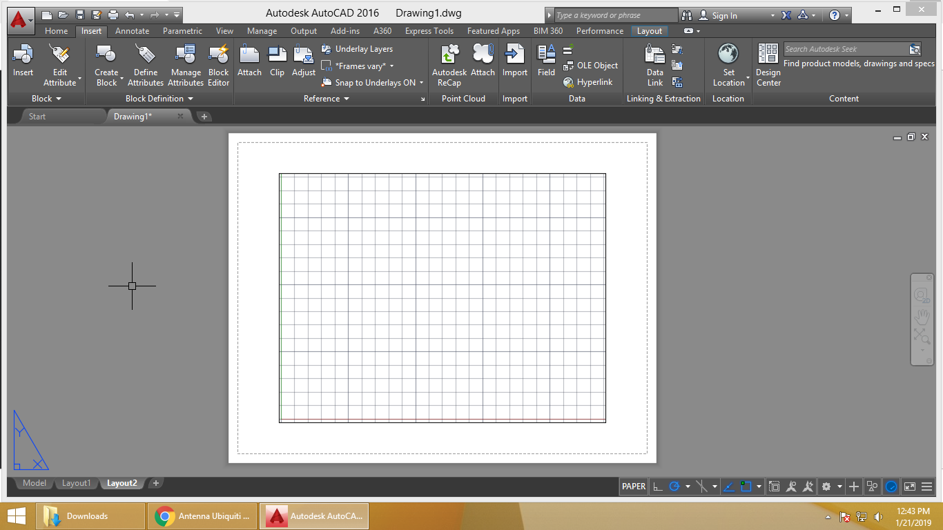Open the Edit Attribute tool

pyautogui.click(x=60, y=66)
